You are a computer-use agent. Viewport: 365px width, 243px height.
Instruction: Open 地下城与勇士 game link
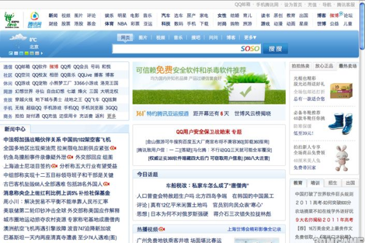[49, 100]
